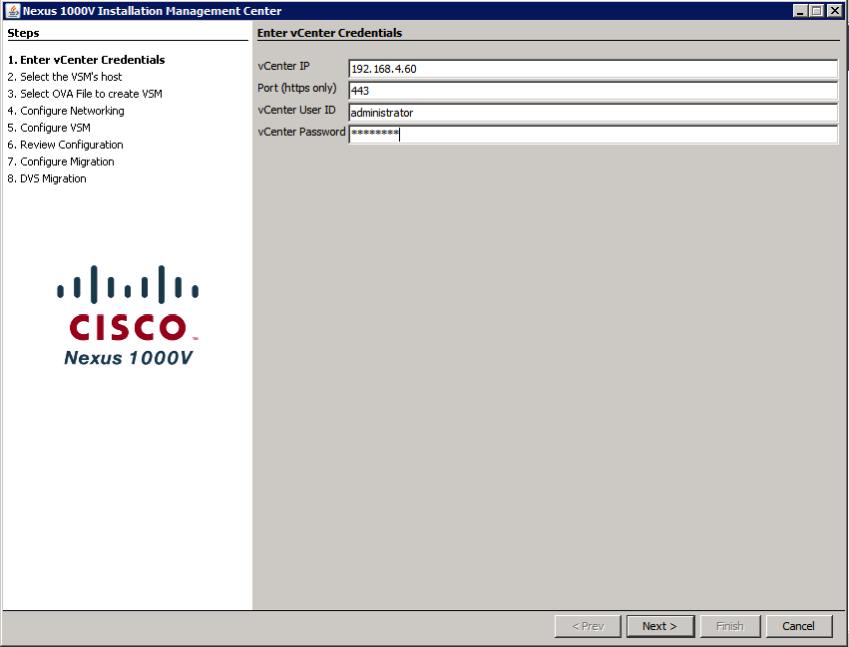The width and height of the screenshot is (849, 647).
Task: Select step 5 Configure VSM
Action: 49,128
